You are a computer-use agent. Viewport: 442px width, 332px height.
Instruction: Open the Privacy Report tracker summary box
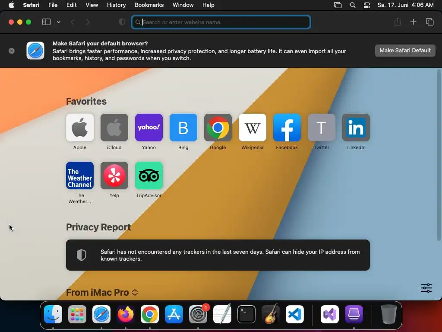[x=218, y=255]
